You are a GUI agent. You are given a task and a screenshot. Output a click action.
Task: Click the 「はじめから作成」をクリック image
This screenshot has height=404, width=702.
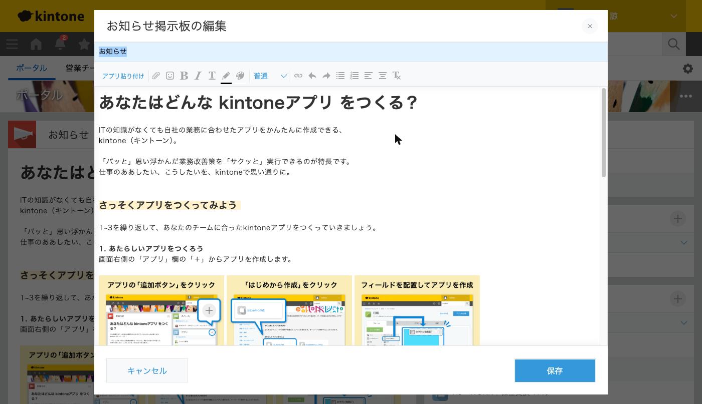(289, 310)
